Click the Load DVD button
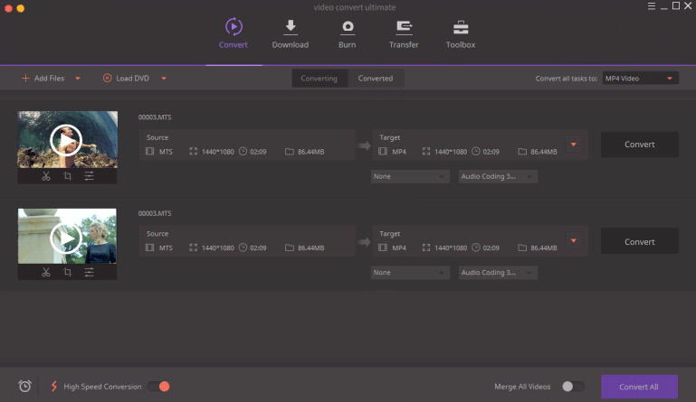 coord(126,78)
